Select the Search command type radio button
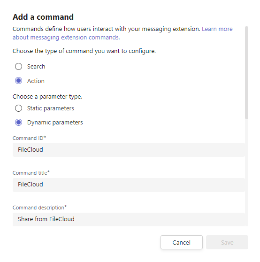 coord(18,67)
